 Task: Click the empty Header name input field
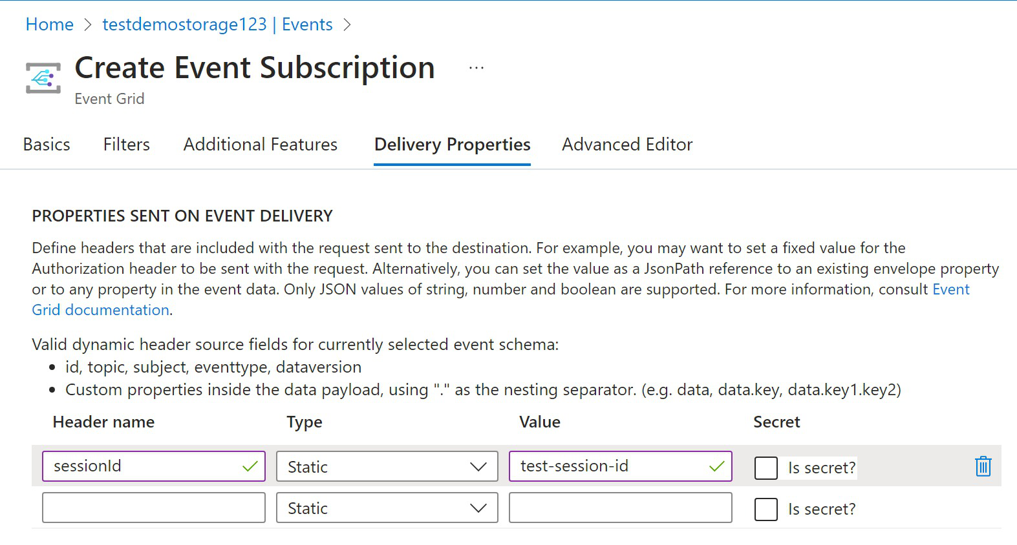[153, 508]
